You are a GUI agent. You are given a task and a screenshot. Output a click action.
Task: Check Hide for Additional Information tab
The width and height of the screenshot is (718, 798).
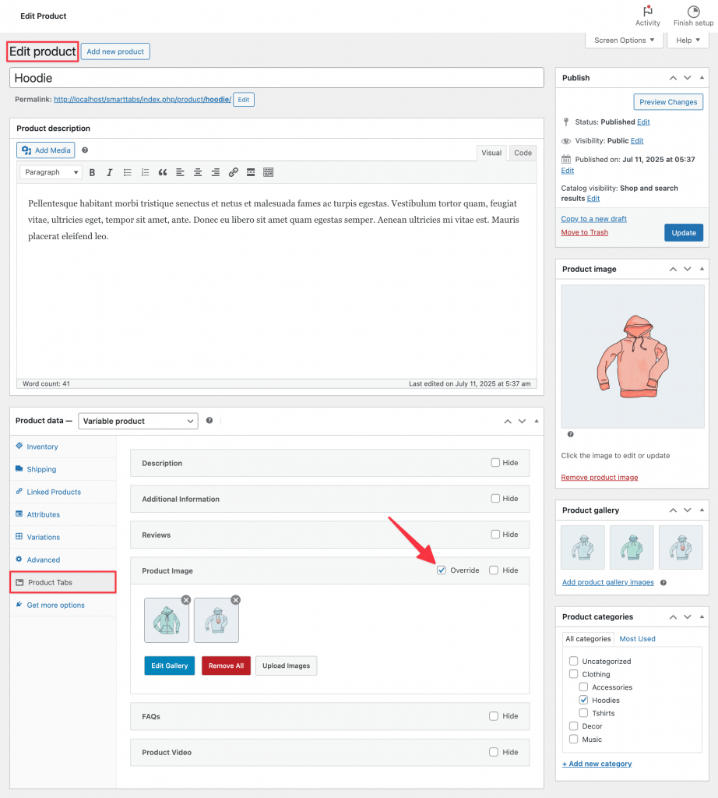pos(495,499)
